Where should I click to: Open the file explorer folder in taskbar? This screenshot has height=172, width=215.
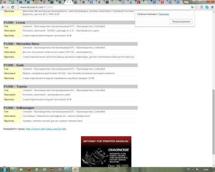[x=21, y=169]
